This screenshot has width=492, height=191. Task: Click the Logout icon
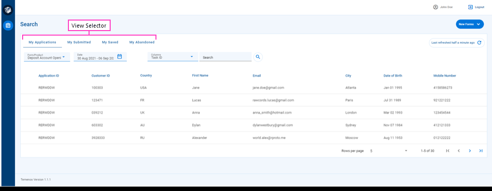(470, 7)
